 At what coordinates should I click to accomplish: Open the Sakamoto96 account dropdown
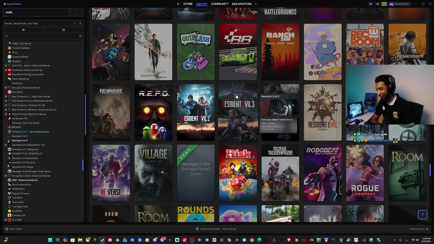click(x=400, y=4)
